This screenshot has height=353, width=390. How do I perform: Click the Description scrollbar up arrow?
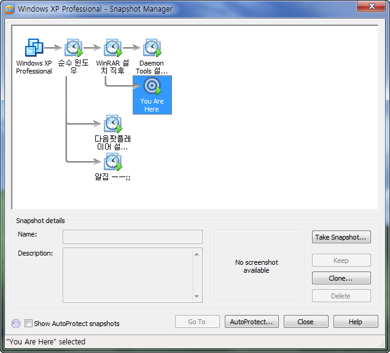click(x=197, y=254)
